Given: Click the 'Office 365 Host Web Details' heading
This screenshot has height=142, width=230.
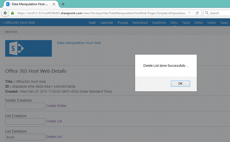Looking at the screenshot, I should (x=36, y=71).
